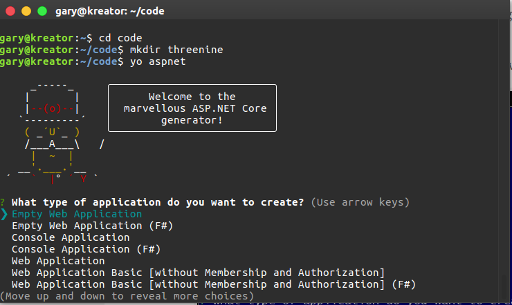Click the cyan selection arrow pointer

pos(4,214)
